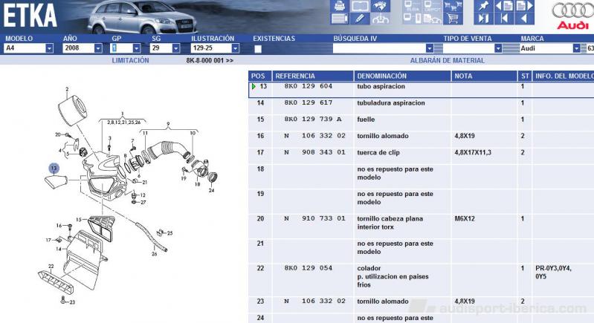This screenshot has height=323, width=594.
Task: Click the NOTA column header
Action: 484,76
